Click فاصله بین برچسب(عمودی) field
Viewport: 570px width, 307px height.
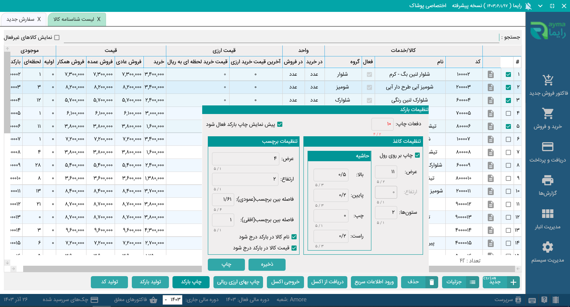click(x=223, y=200)
